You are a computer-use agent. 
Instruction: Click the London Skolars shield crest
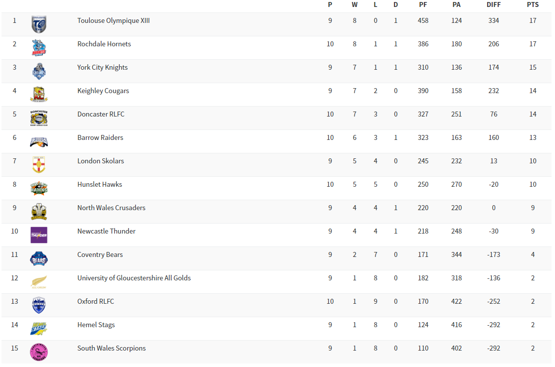click(38, 164)
